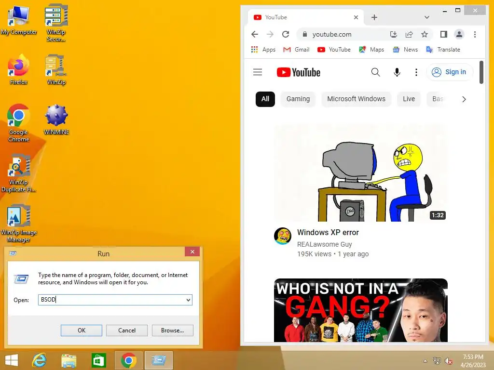Select the Google Chrome desktop shortcut
494x370 pixels.
point(19,123)
